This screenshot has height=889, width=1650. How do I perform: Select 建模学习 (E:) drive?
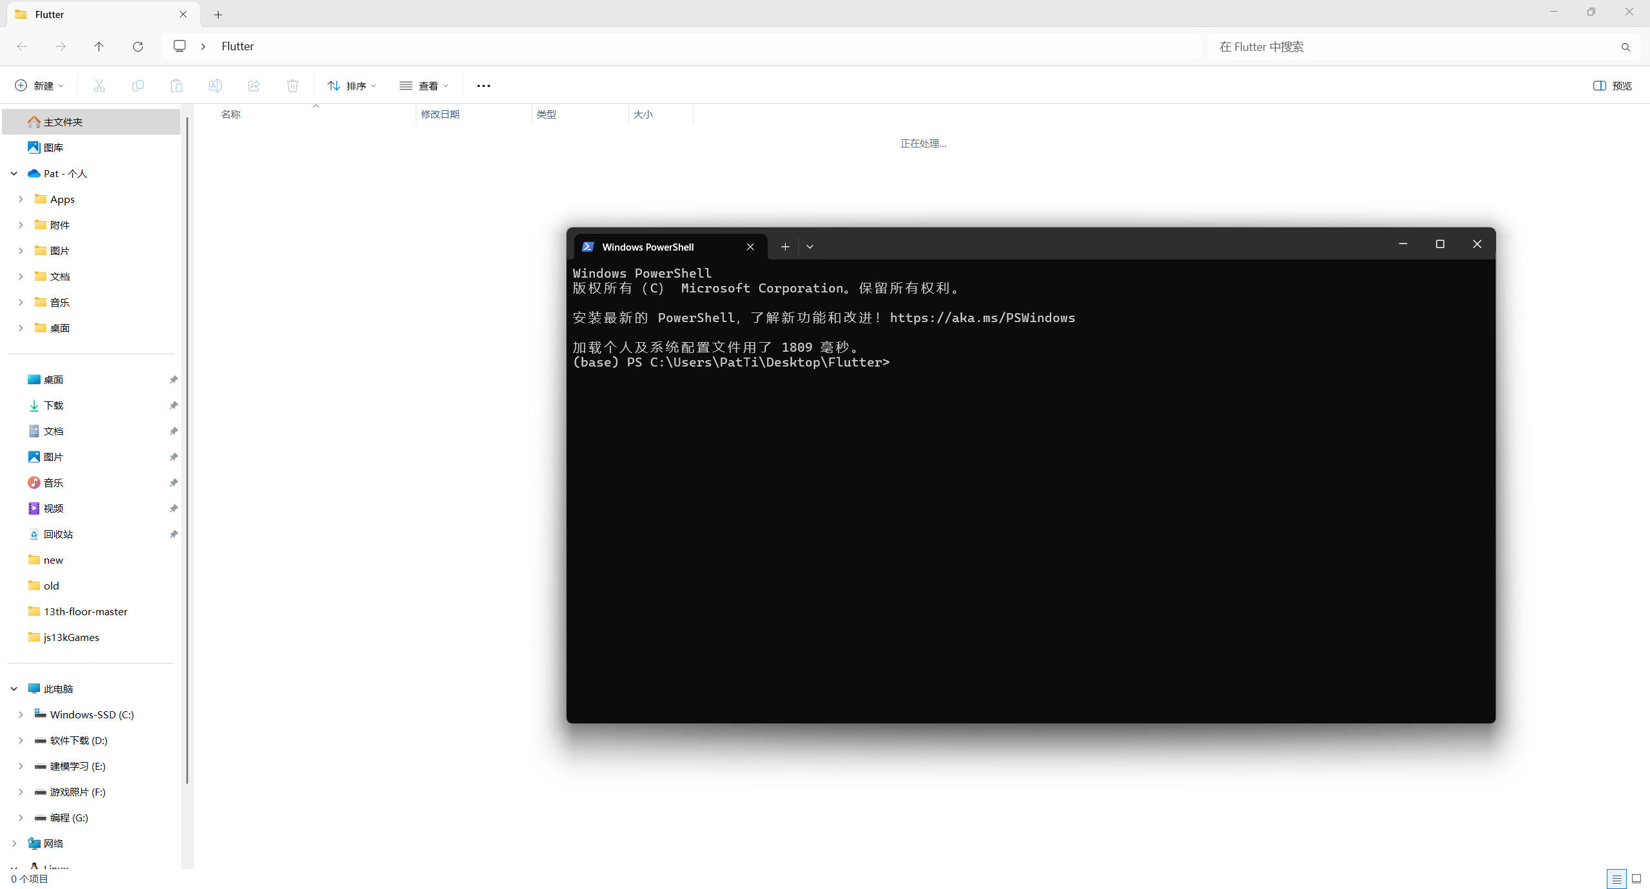tap(78, 766)
